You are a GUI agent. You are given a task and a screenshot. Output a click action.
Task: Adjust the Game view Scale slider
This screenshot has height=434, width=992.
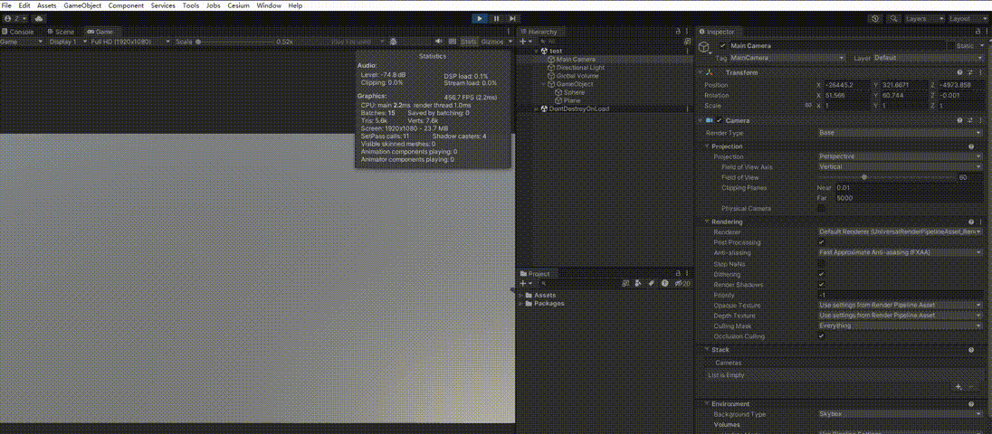(x=236, y=42)
